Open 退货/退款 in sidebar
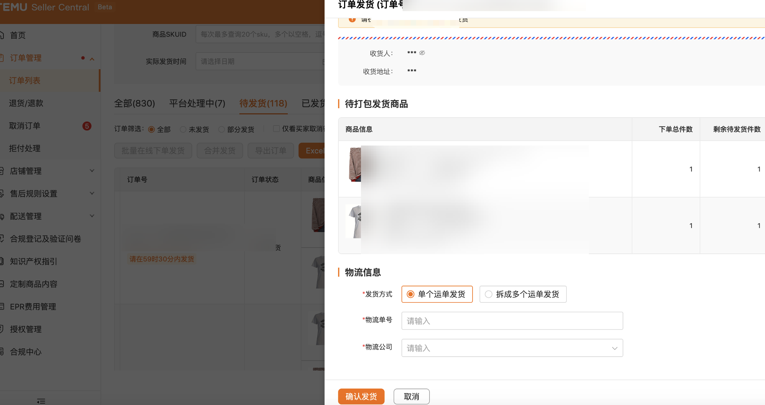The width and height of the screenshot is (765, 405). 26,103
